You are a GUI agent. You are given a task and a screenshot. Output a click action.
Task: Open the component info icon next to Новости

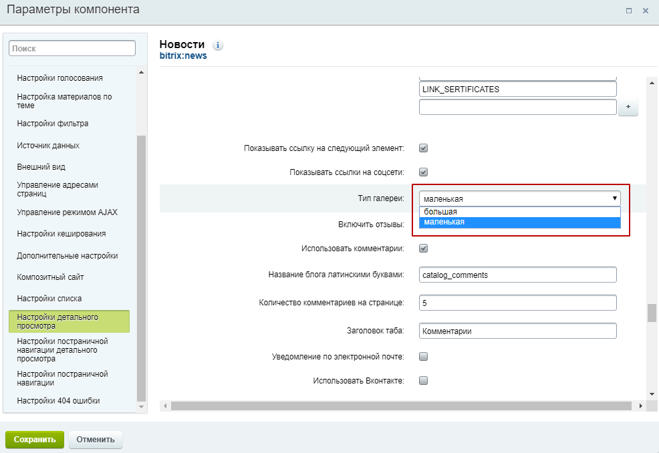pyautogui.click(x=218, y=45)
